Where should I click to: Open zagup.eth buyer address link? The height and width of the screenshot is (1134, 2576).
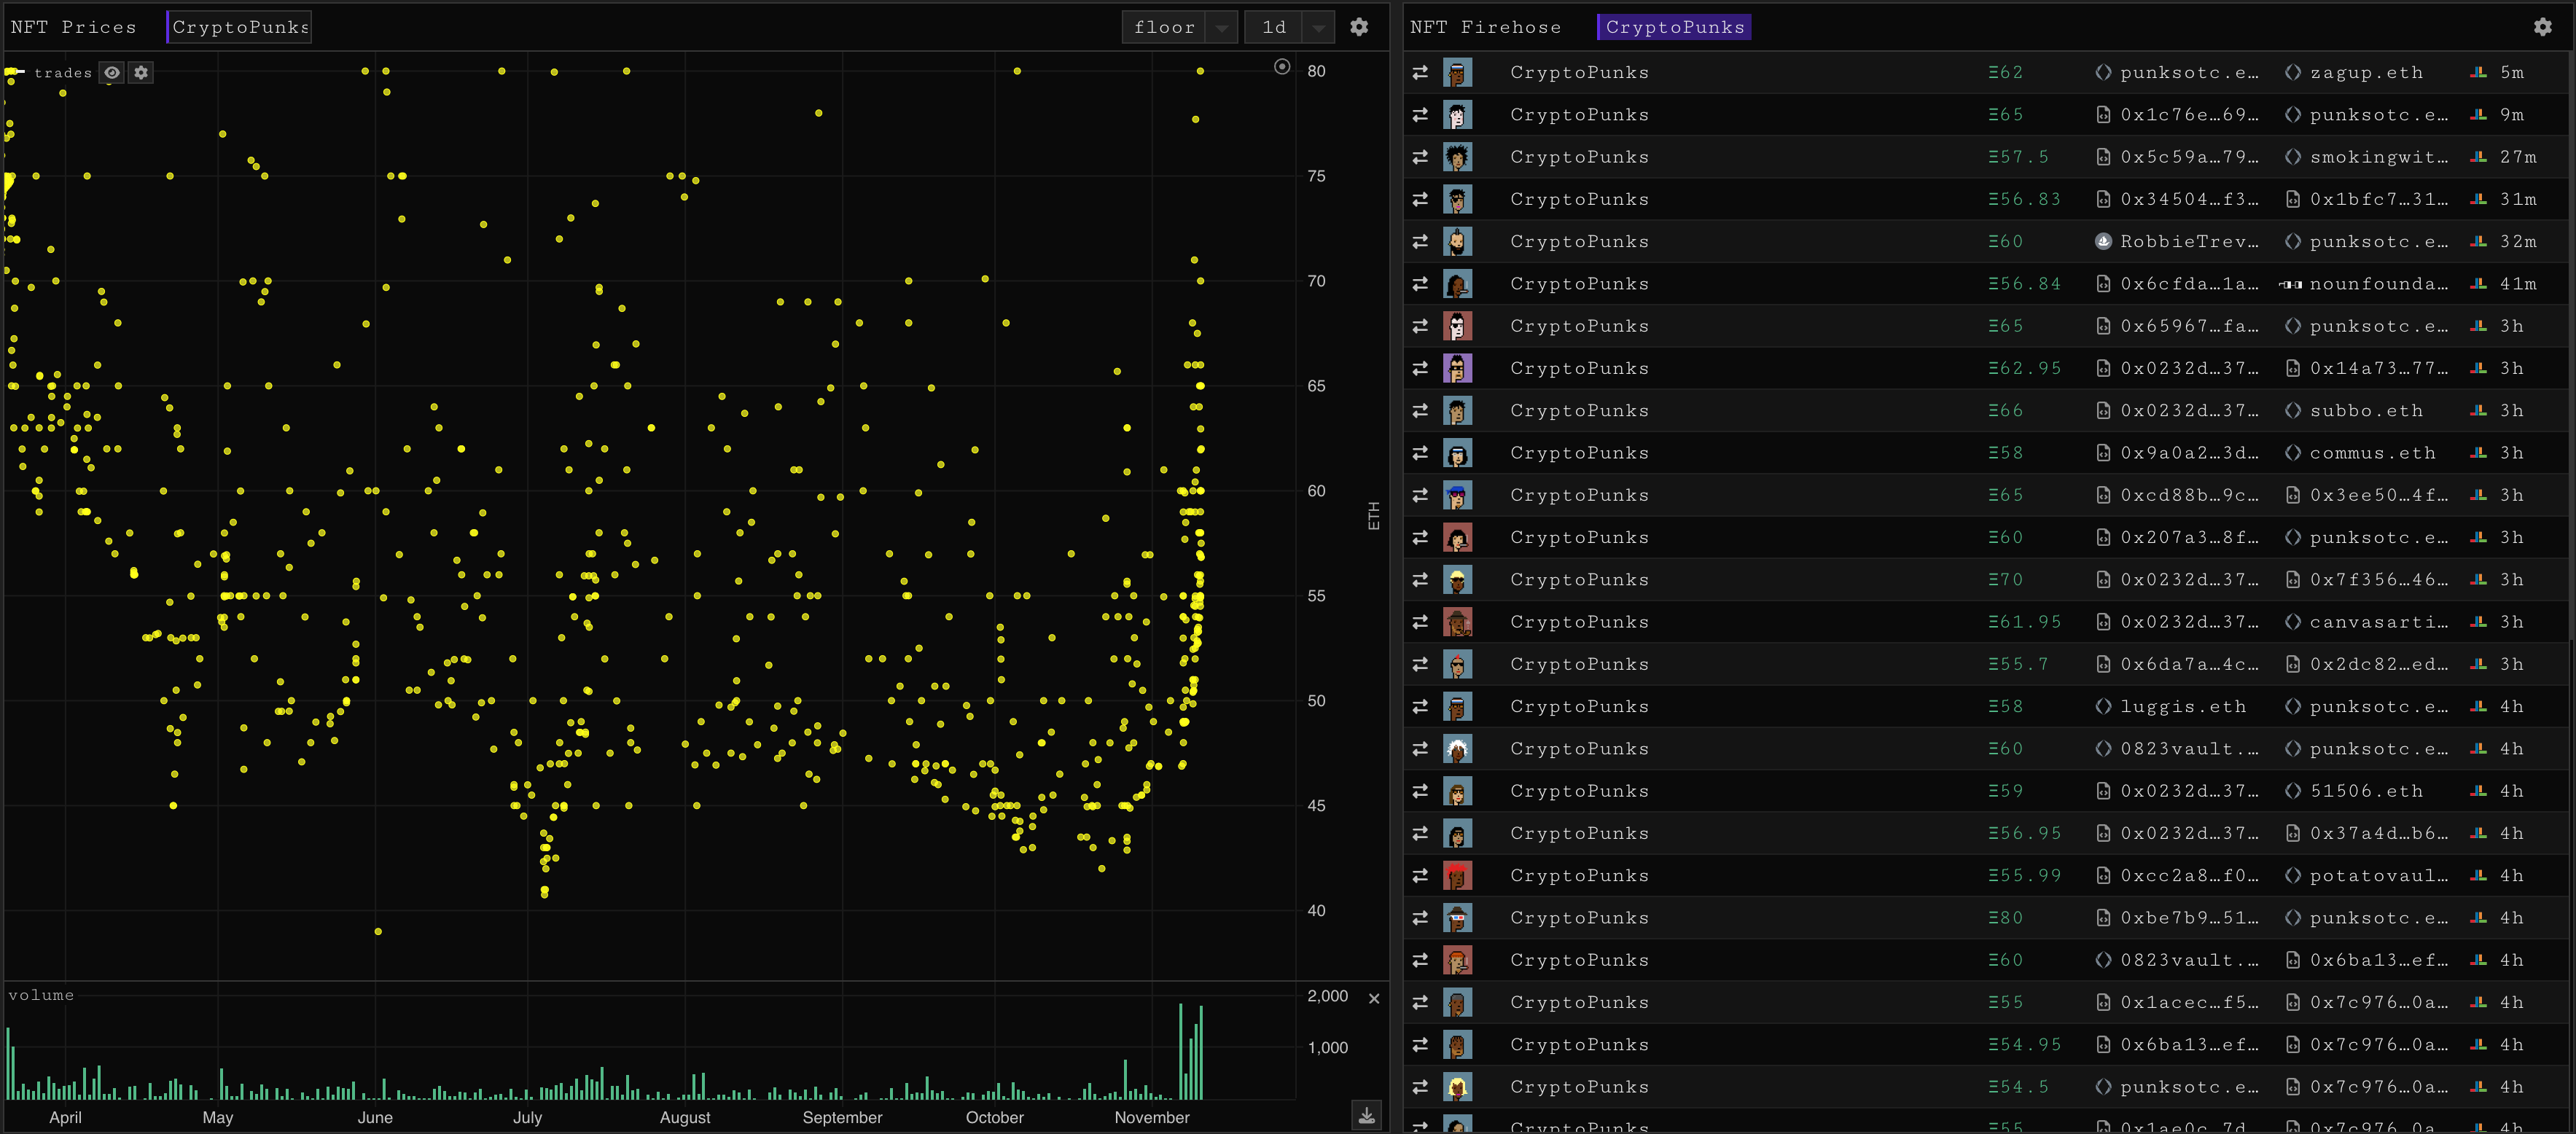tap(2365, 73)
